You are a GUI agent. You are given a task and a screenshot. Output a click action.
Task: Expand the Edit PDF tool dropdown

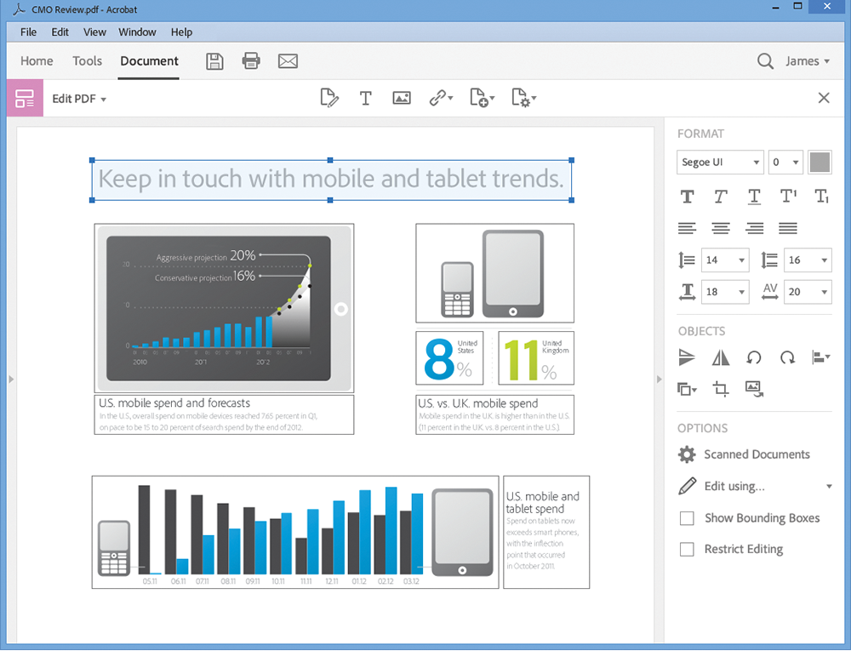coord(79,99)
